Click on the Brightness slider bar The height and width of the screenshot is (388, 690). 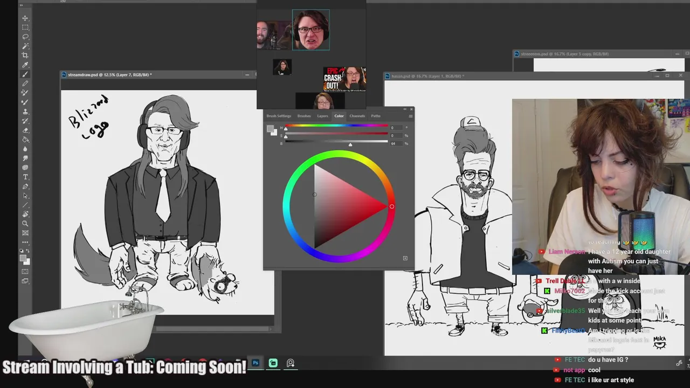(336, 141)
